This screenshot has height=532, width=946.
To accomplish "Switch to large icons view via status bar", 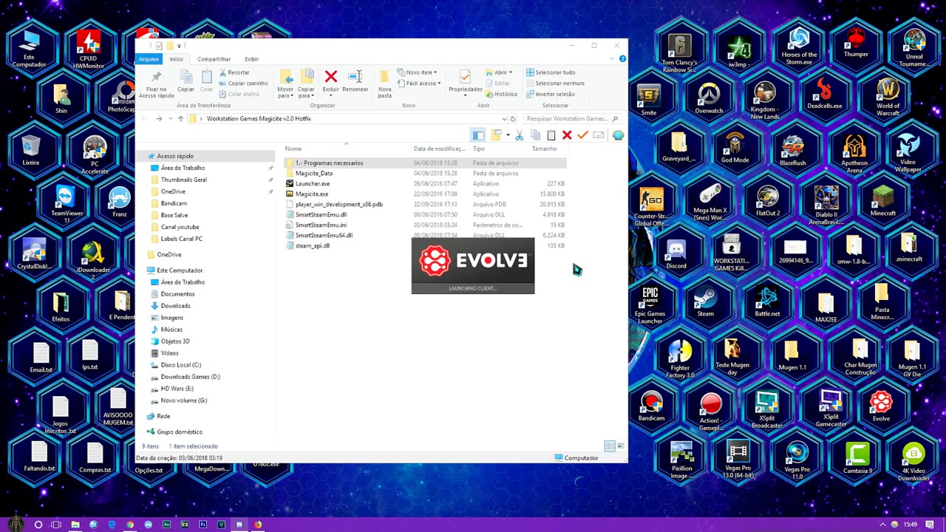I will click(x=621, y=446).
